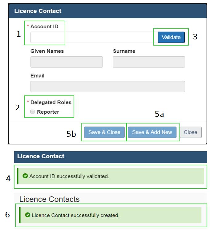This screenshot has width=210, height=230.
Task: Click the Given Names label text
Action: 47,51
